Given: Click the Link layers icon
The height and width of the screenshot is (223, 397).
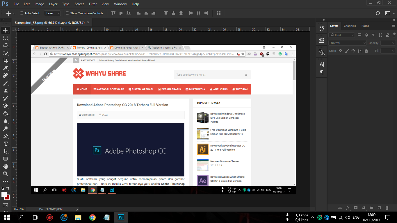Looking at the screenshot, I should 340,208.
